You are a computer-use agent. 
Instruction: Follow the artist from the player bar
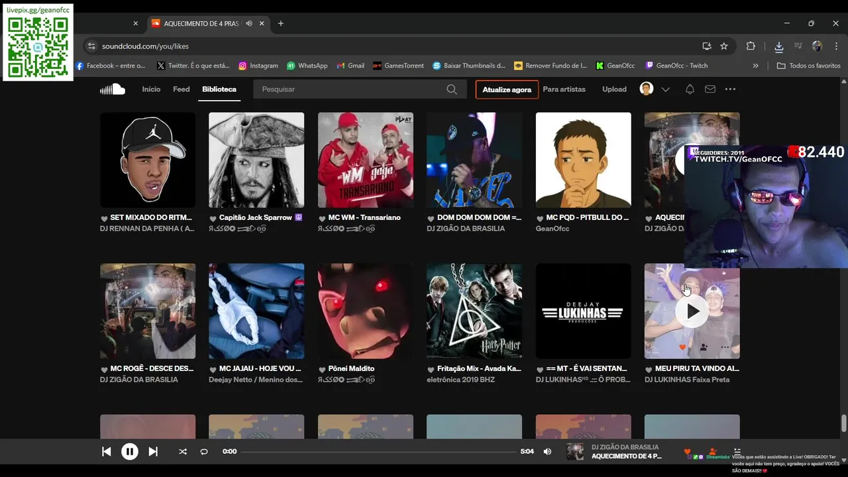[x=712, y=451]
